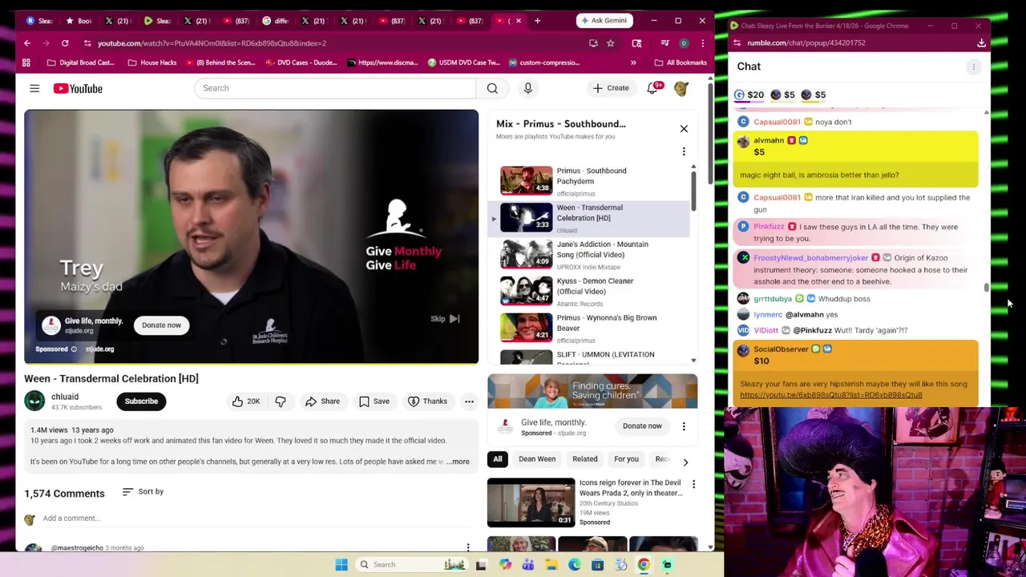
Task: Click Donate now in the video ad
Action: 161,325
